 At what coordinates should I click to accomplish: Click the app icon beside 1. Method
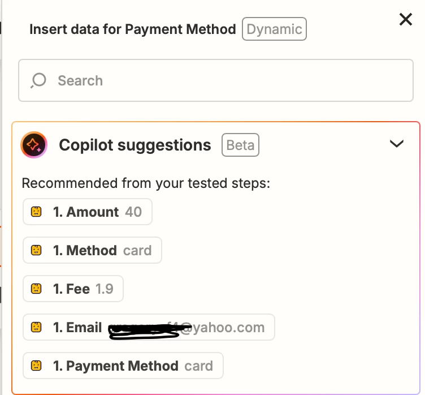[x=37, y=251]
